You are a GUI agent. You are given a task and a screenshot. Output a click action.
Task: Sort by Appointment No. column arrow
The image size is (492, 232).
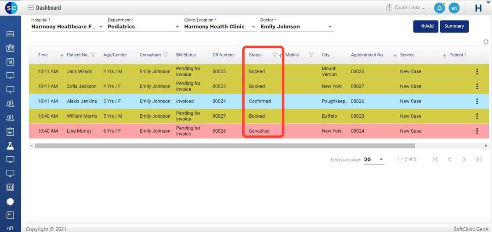click(395, 56)
